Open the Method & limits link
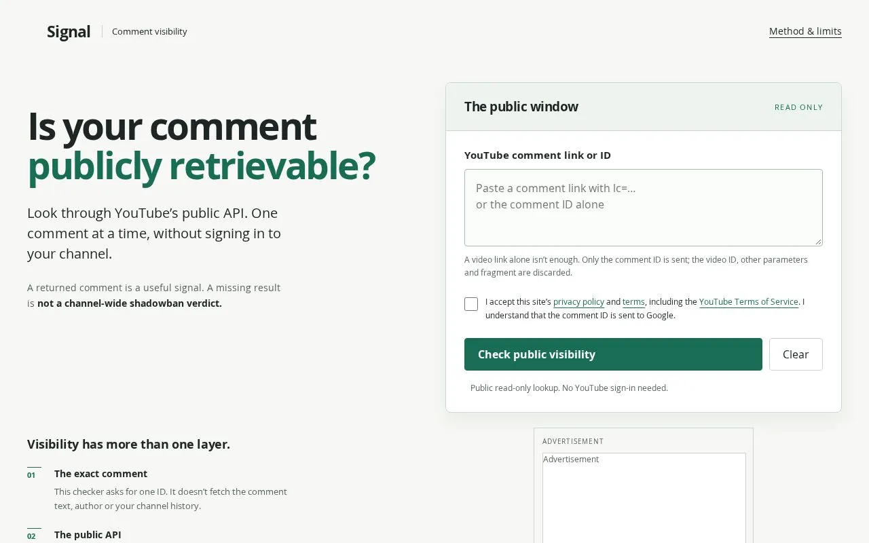This screenshot has height=543, width=869. point(805,31)
